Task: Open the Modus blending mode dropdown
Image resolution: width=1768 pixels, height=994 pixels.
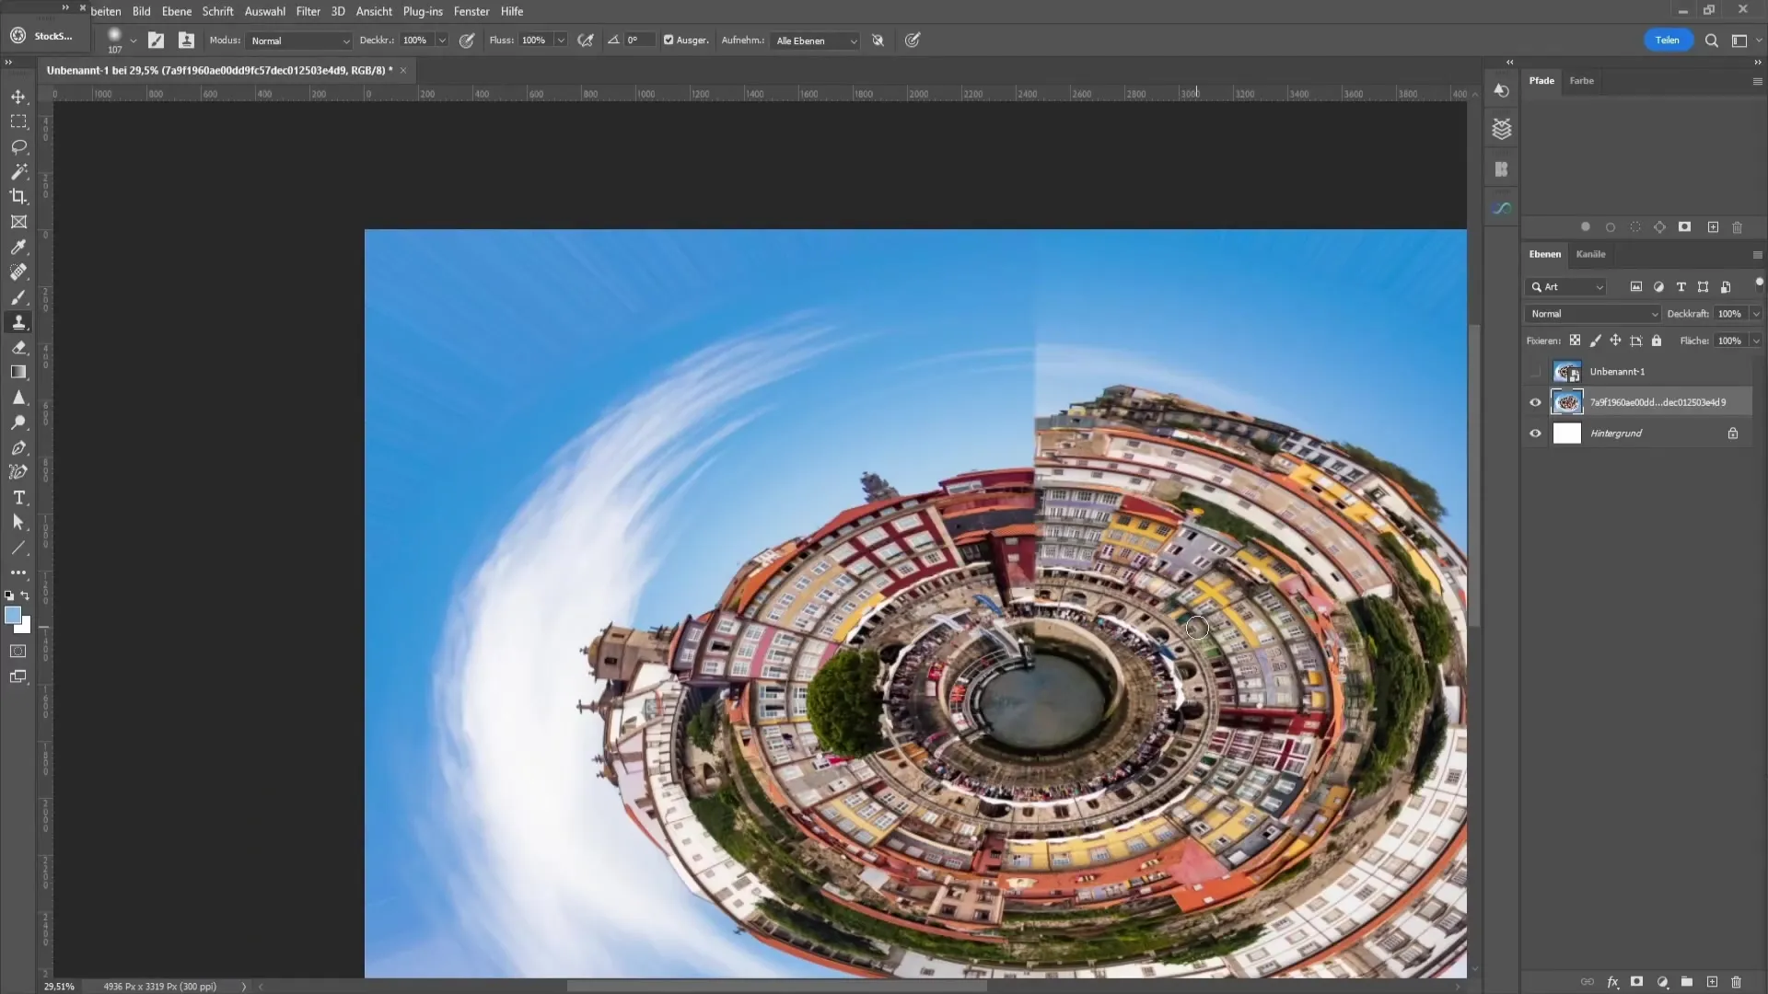Action: 297,40
